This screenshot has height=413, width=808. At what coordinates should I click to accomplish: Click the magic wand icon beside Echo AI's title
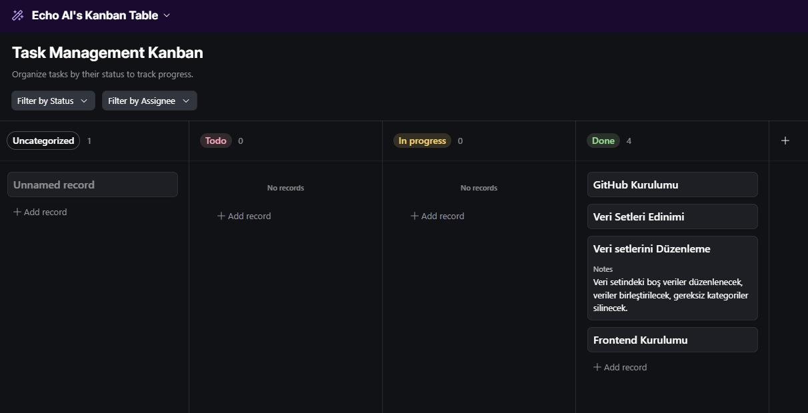(18, 15)
